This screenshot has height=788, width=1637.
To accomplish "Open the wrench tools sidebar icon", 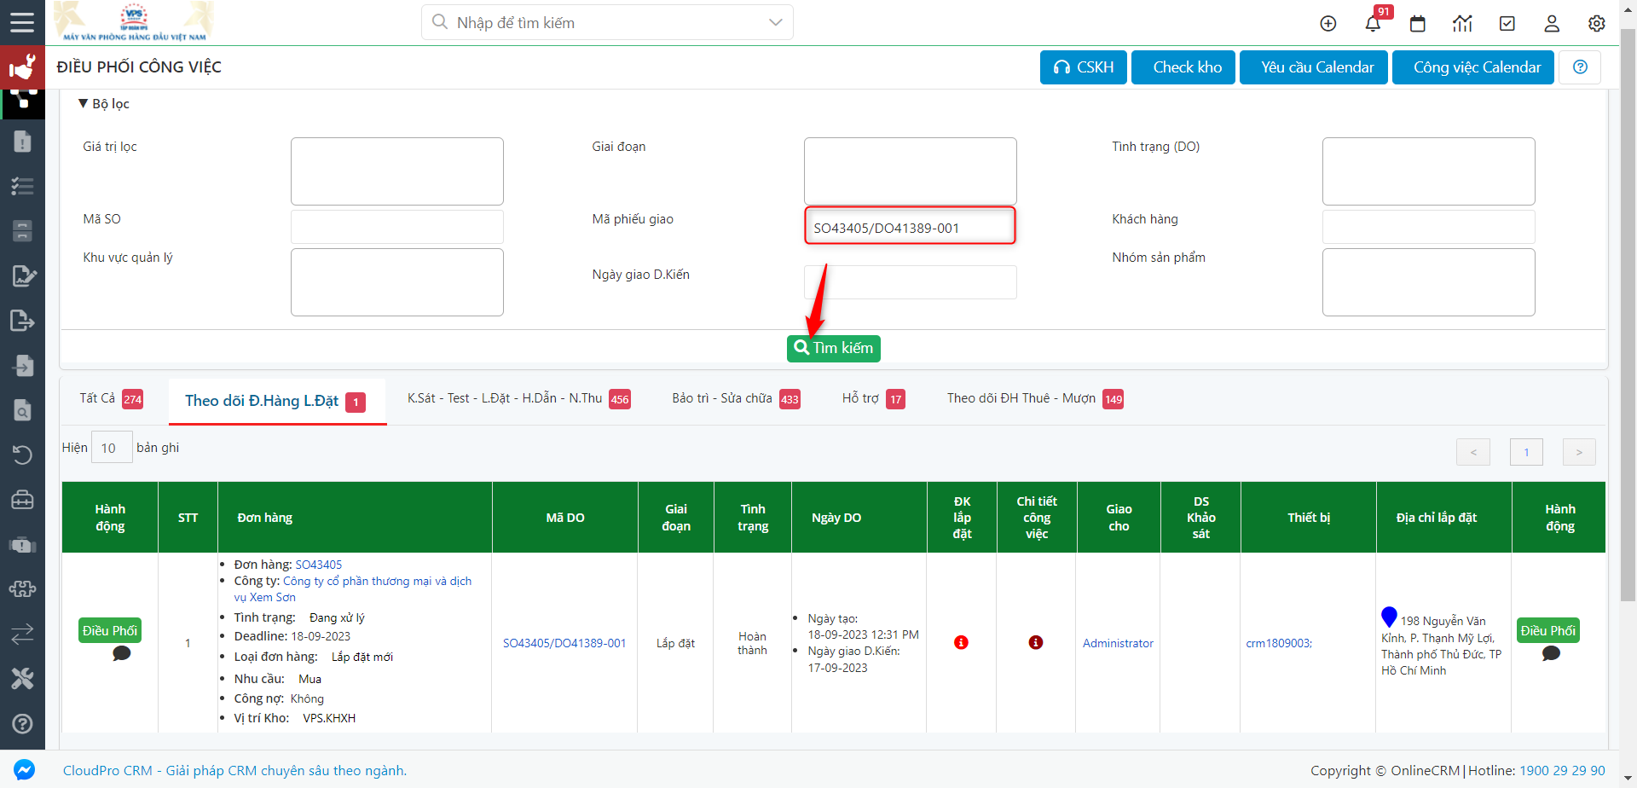I will pyautogui.click(x=22, y=679).
